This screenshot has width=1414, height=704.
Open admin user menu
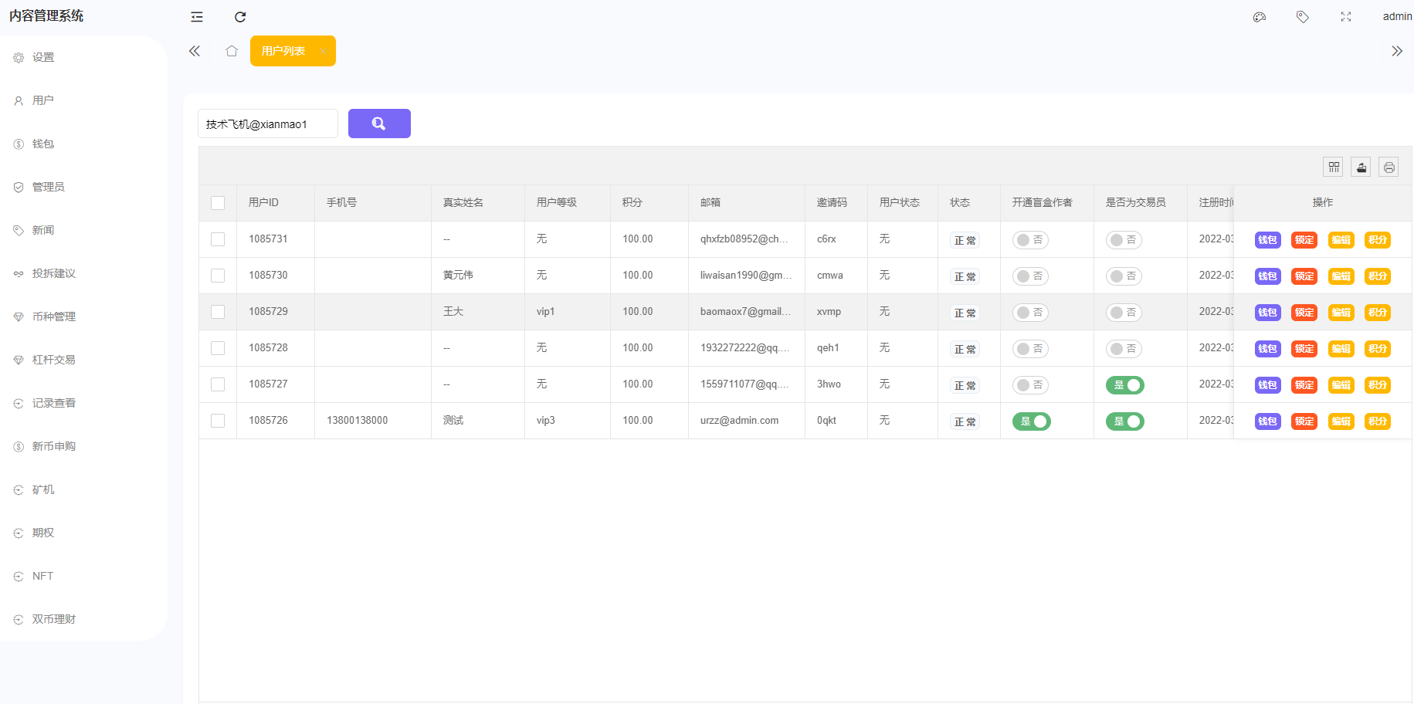tap(1397, 16)
